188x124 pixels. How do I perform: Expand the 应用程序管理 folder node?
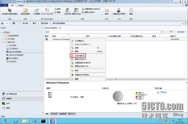[3, 36]
